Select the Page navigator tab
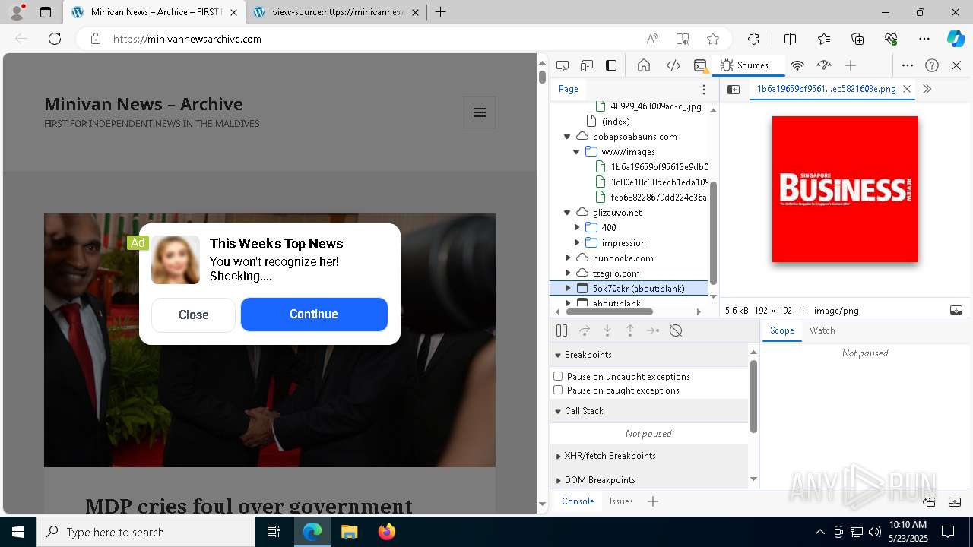The image size is (973, 547). 569,89
